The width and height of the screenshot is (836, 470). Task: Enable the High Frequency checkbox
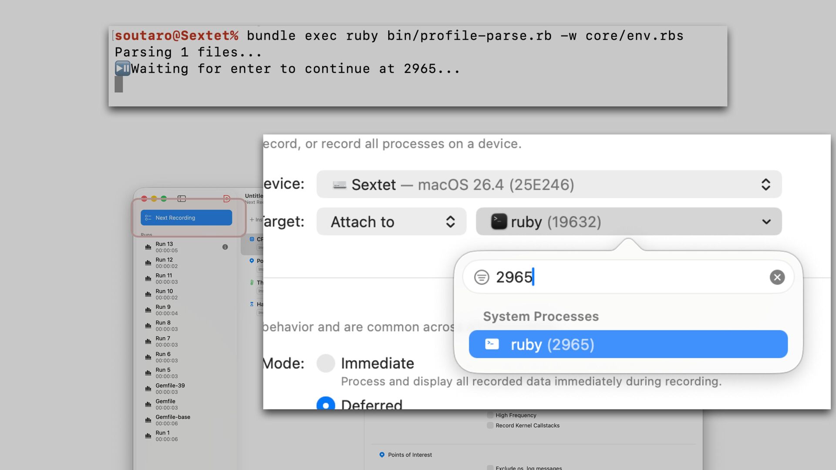coord(490,415)
